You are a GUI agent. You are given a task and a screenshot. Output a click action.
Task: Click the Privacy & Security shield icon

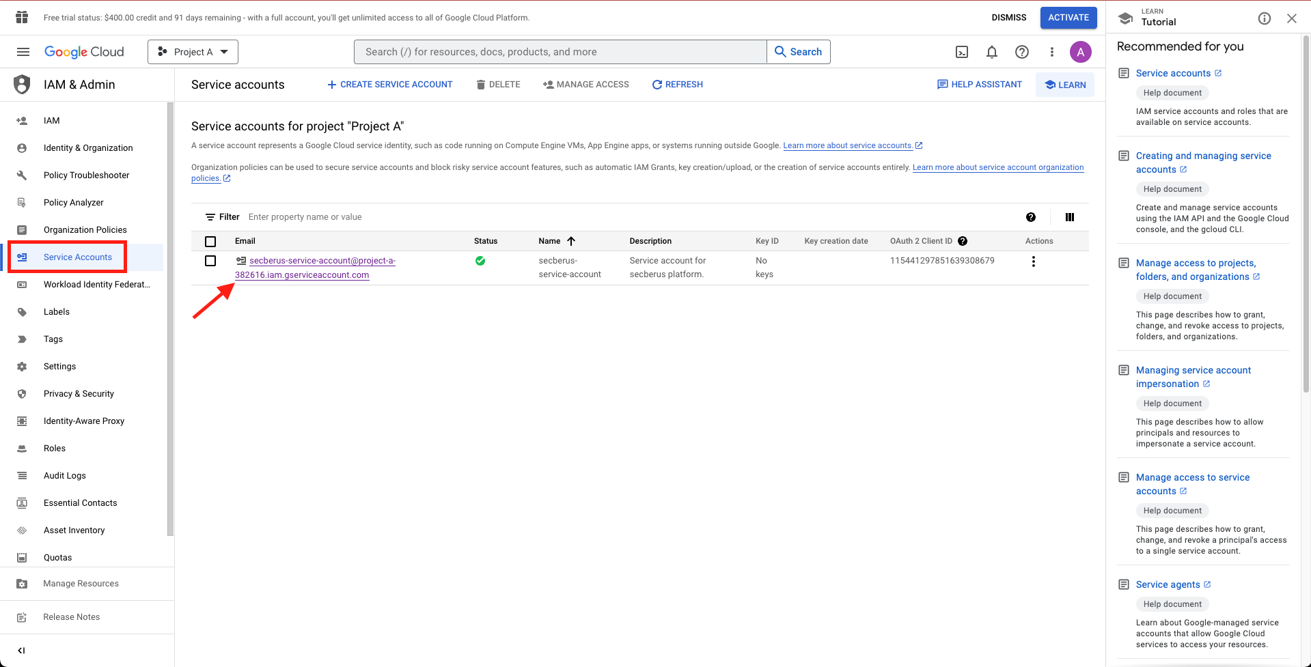click(22, 394)
